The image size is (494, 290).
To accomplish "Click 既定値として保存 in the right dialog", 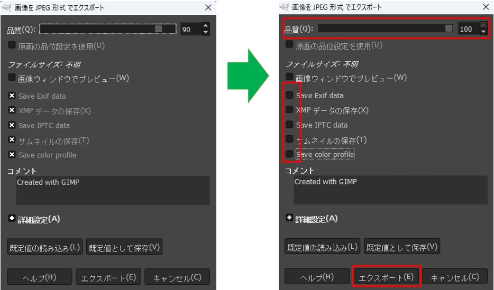I will pyautogui.click(x=401, y=247).
